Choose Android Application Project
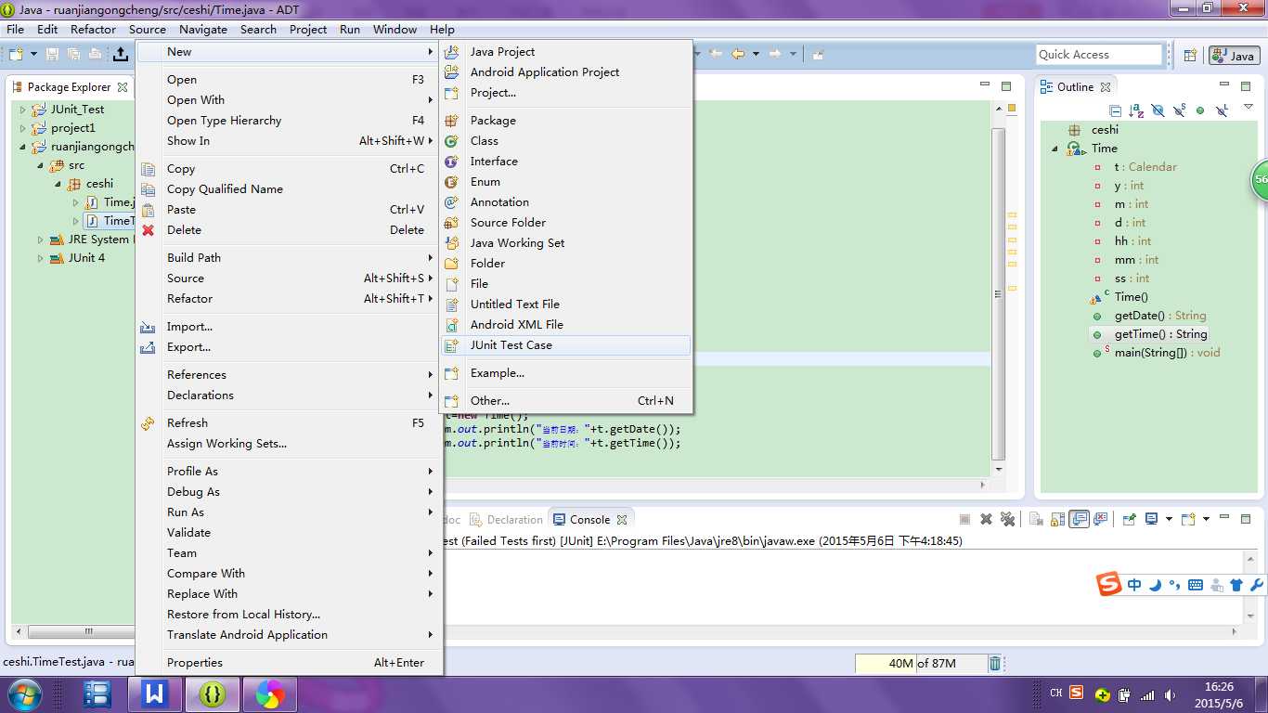 click(566, 72)
